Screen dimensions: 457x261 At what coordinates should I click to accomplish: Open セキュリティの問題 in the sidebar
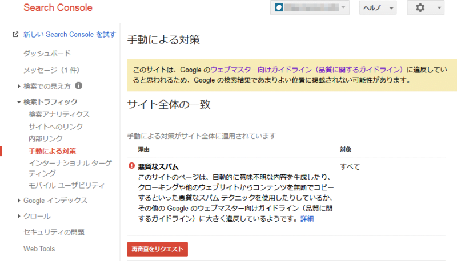[x=54, y=232]
